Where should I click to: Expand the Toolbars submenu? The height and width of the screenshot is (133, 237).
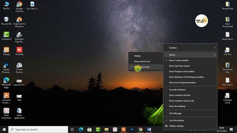(x=190, y=48)
